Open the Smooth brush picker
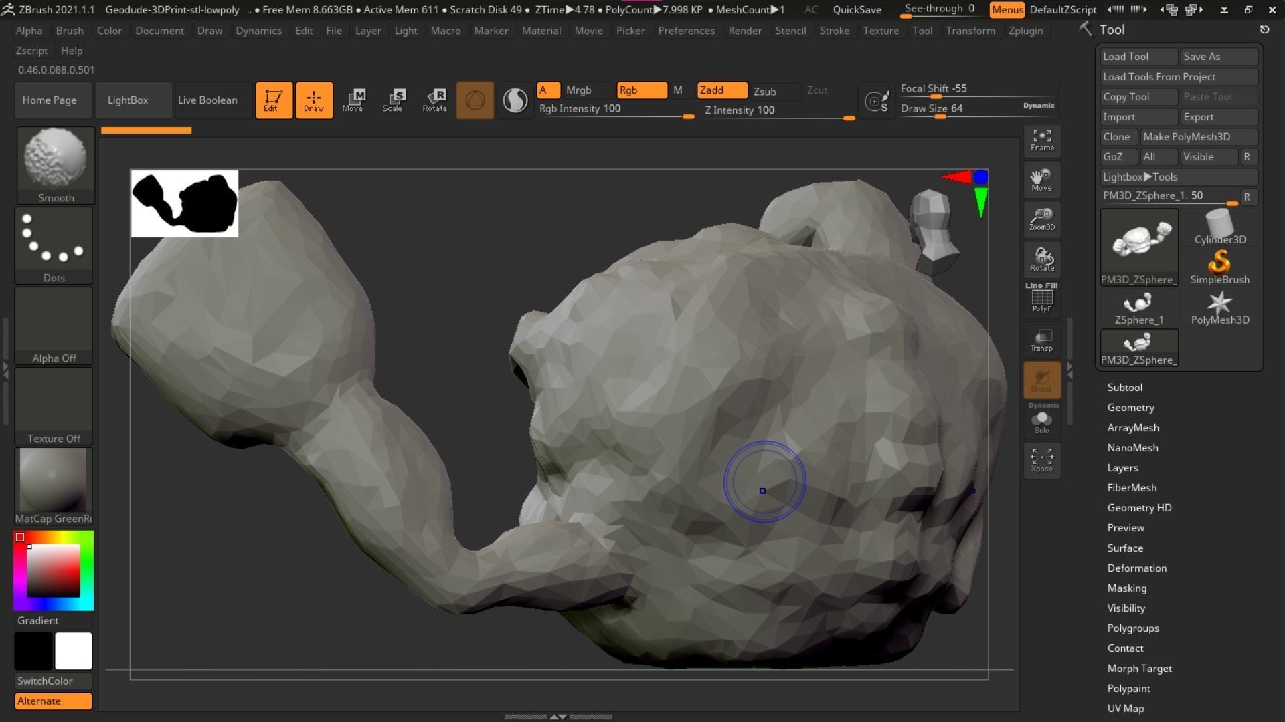Screen dimensions: 1285x722 click(x=56, y=165)
